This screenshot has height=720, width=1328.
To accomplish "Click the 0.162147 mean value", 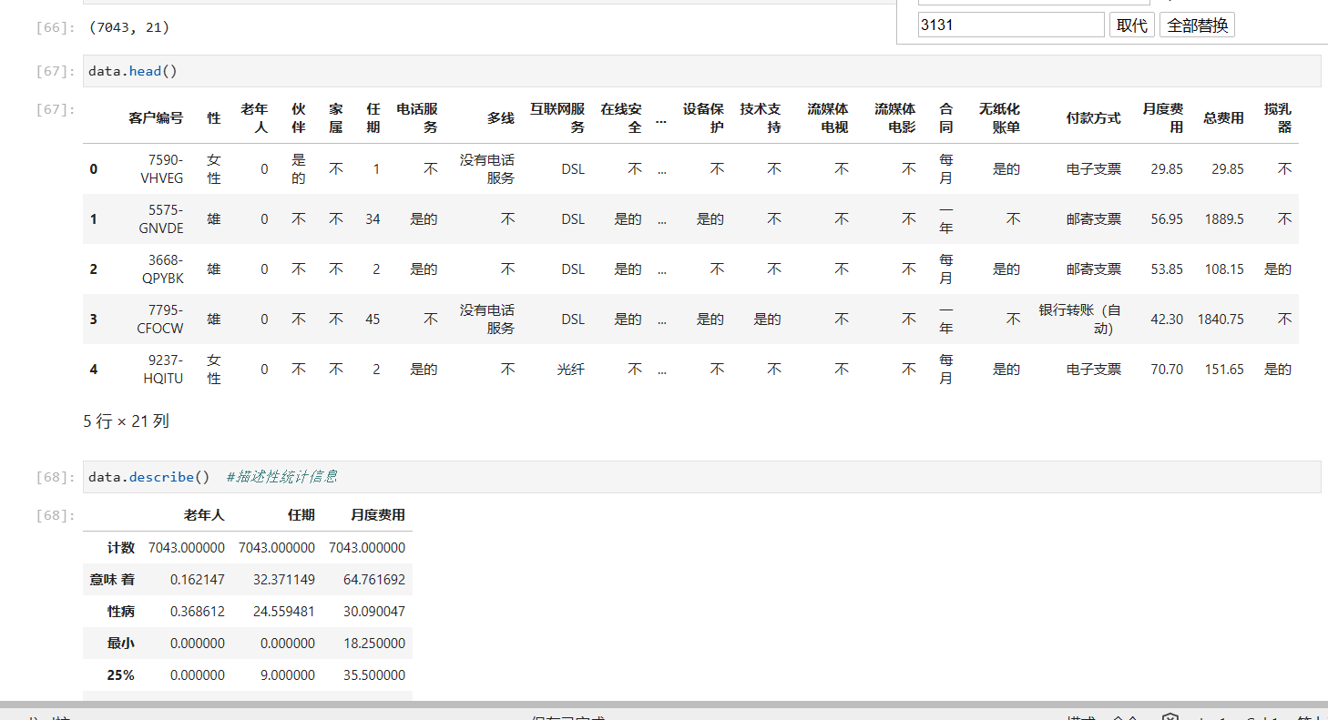I will point(198,580).
